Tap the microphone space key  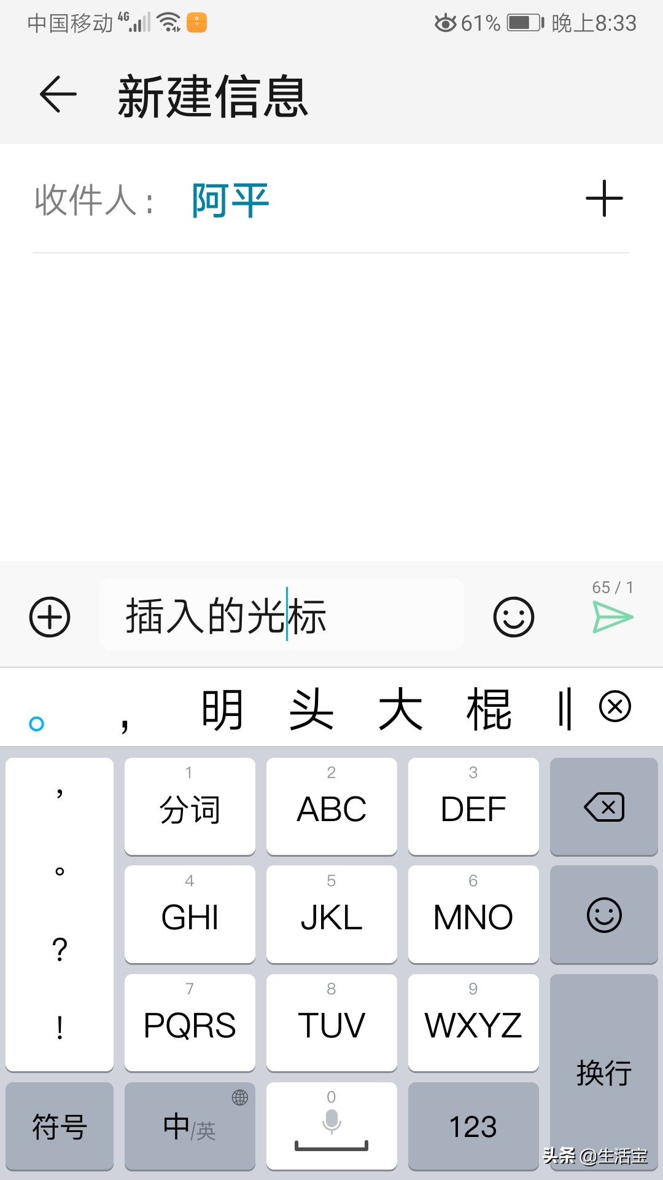pos(331,1126)
